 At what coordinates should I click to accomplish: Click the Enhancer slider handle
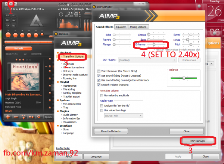(x=154, y=44)
